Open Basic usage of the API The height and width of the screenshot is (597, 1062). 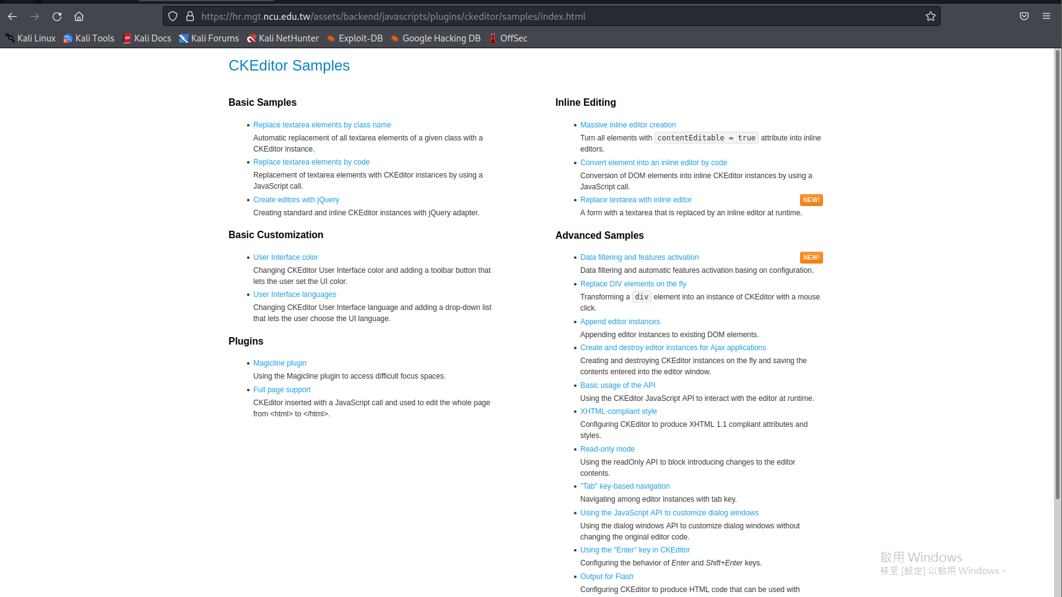(x=617, y=385)
